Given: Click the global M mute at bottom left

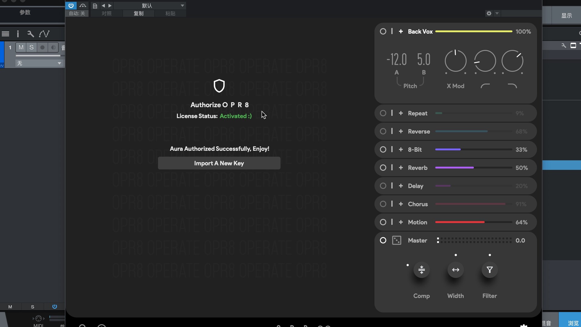Looking at the screenshot, I should (10, 307).
